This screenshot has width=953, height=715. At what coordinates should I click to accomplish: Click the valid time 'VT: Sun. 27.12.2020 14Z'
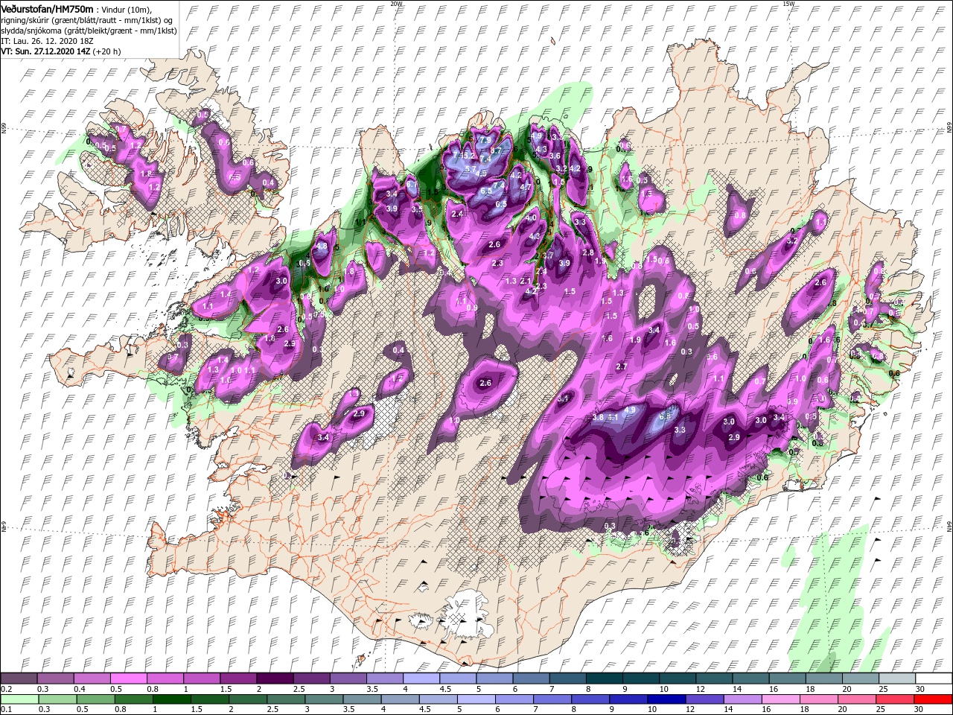point(45,52)
